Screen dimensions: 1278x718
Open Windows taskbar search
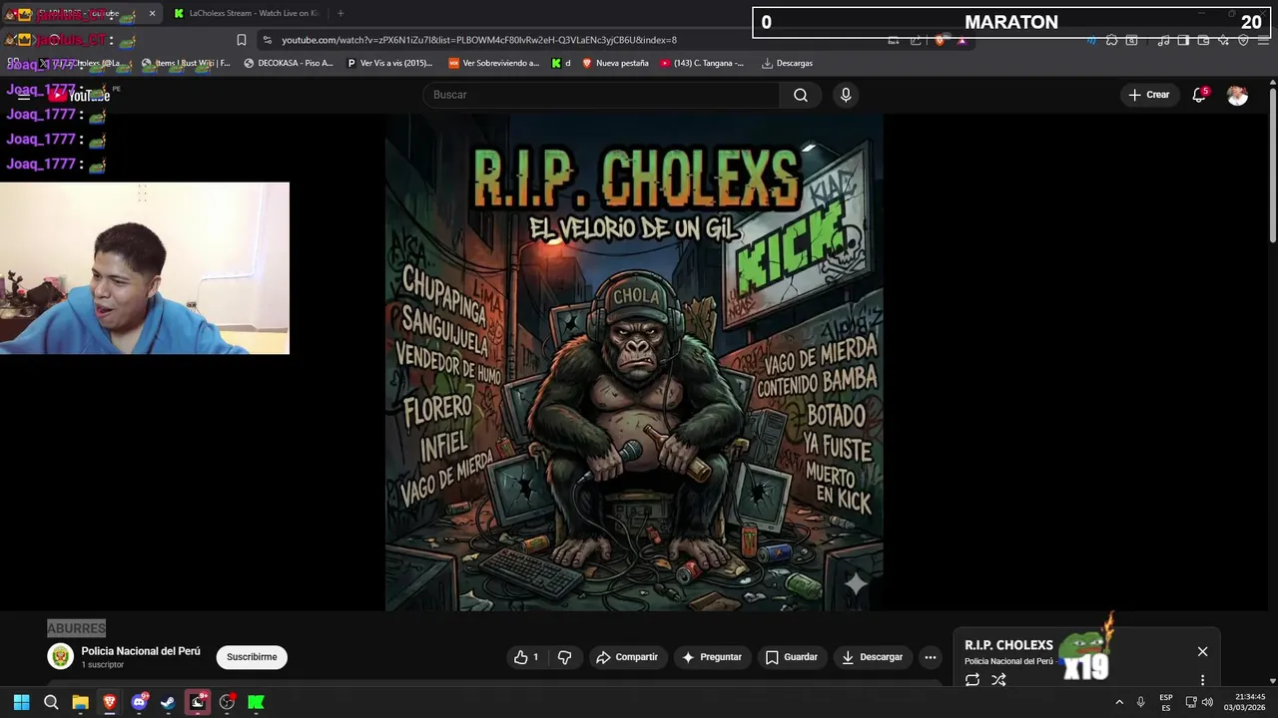click(51, 702)
